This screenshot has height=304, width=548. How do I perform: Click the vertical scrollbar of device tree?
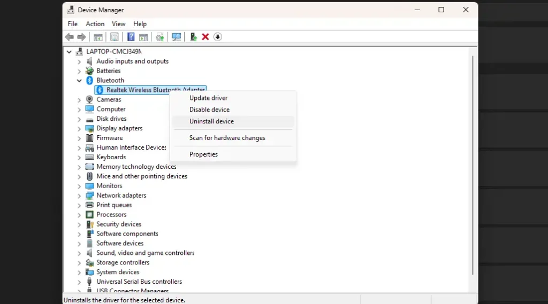473,165
